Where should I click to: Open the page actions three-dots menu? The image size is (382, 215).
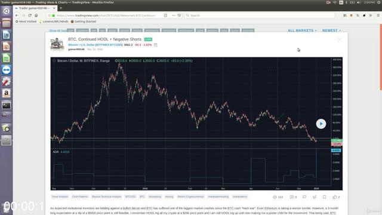coord(174,16)
